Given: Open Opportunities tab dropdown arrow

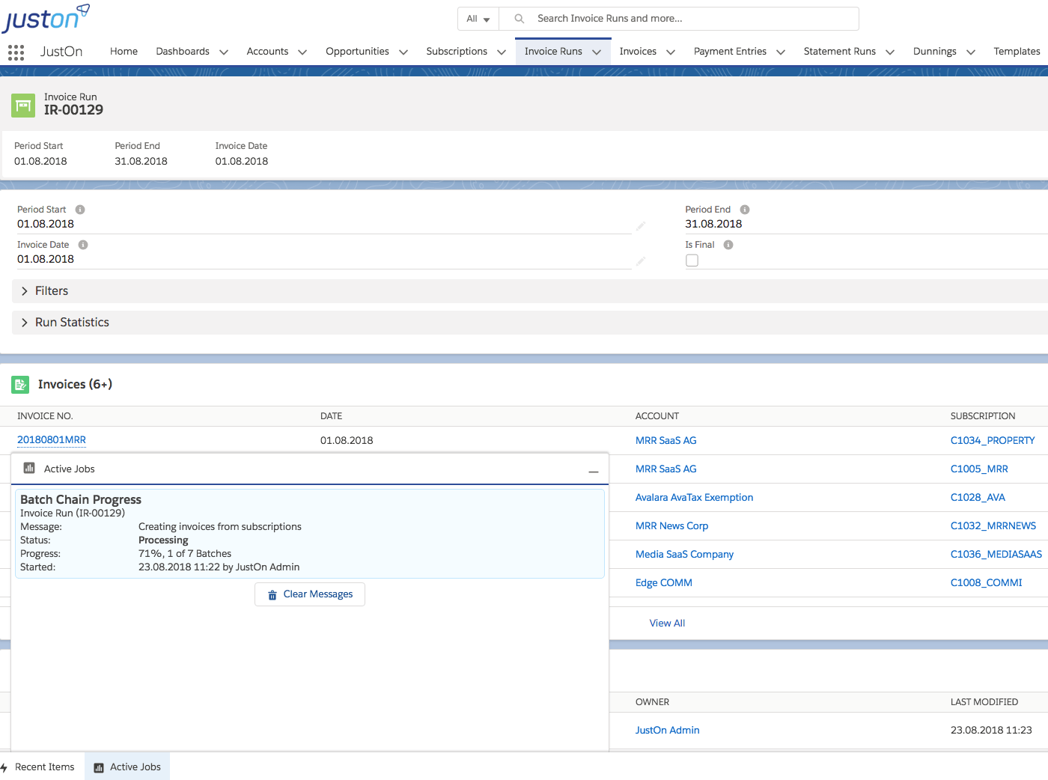Looking at the screenshot, I should tap(403, 52).
